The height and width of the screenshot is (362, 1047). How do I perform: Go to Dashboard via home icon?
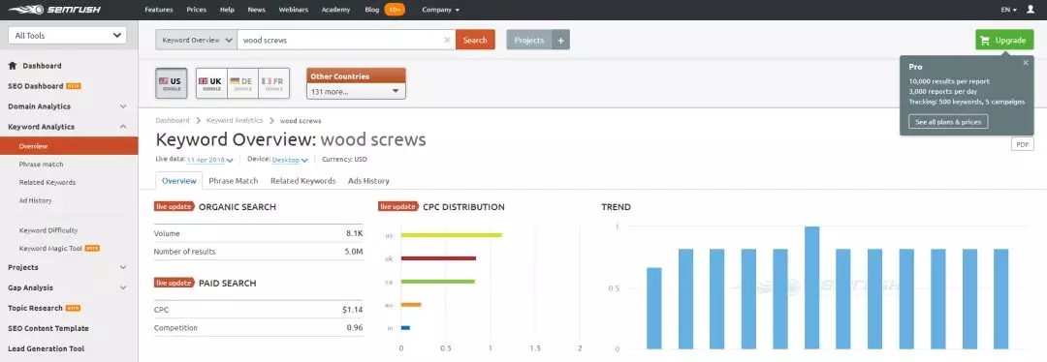tap(13, 65)
